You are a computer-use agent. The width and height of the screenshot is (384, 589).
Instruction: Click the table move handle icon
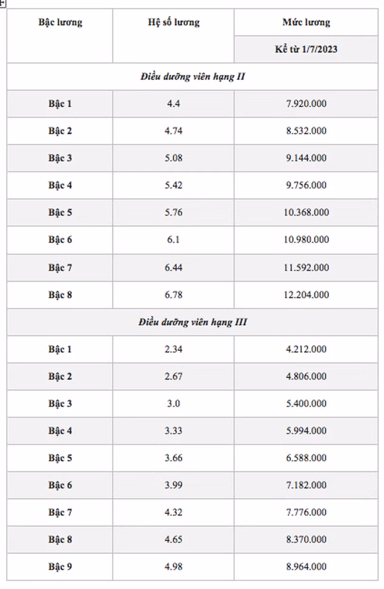(x=2, y=2)
